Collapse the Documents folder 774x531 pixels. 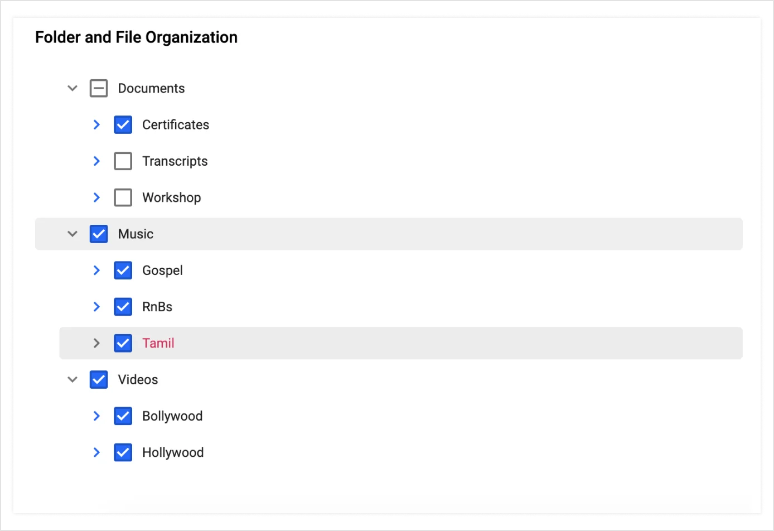(x=72, y=88)
